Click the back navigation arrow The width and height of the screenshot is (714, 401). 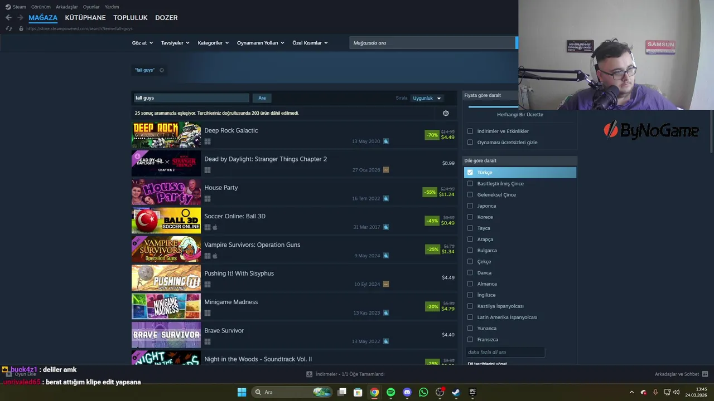[8, 18]
